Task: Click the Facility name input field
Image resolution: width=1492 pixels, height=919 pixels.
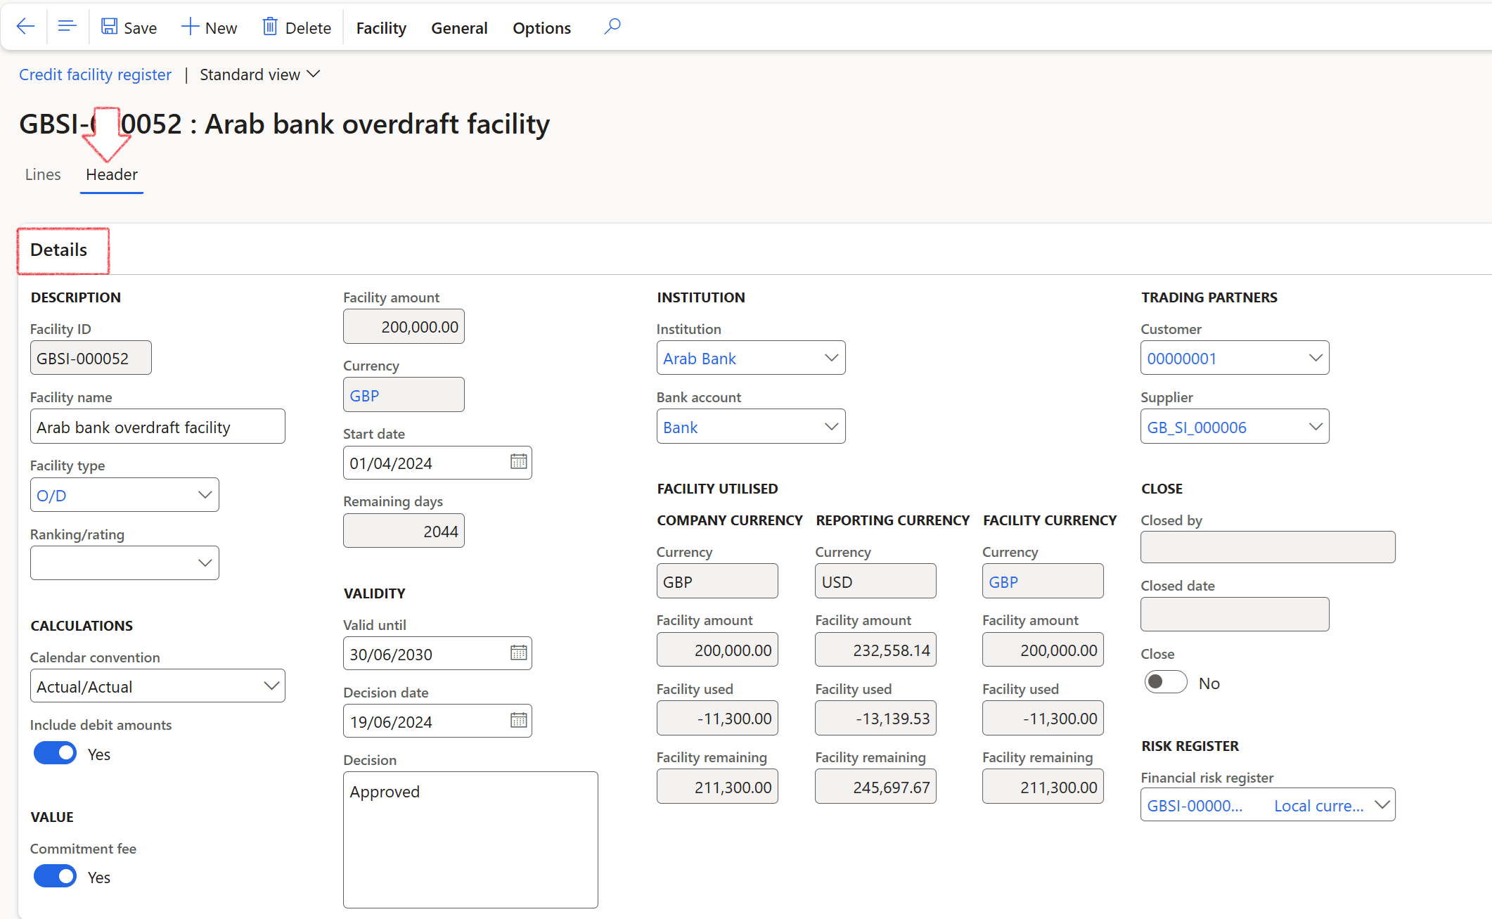Action: pyautogui.click(x=157, y=427)
